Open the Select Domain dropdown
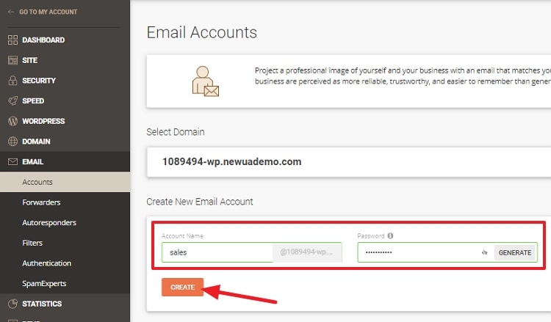The width and height of the screenshot is (551, 322). click(348, 161)
